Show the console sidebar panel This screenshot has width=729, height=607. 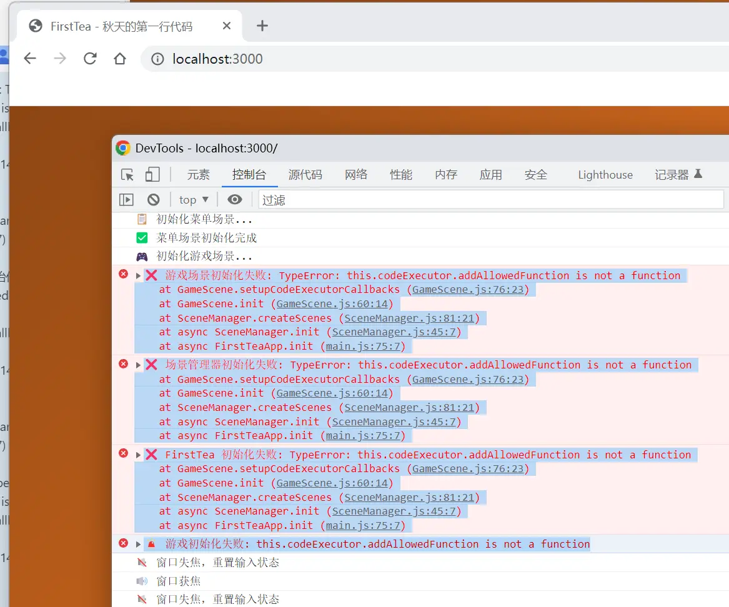[126, 200]
